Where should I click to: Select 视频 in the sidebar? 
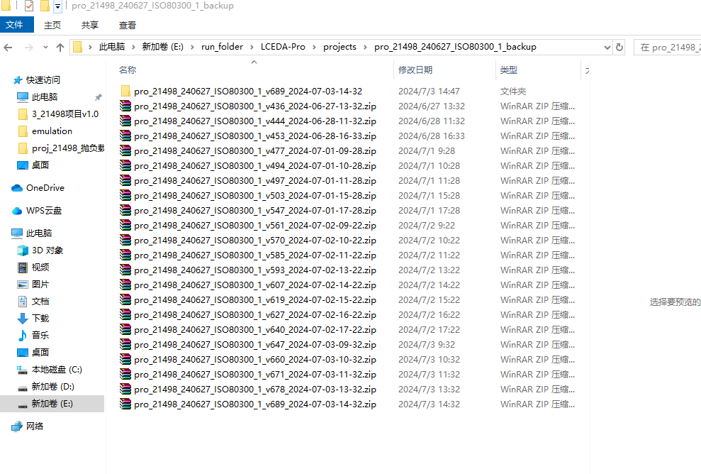pos(40,268)
